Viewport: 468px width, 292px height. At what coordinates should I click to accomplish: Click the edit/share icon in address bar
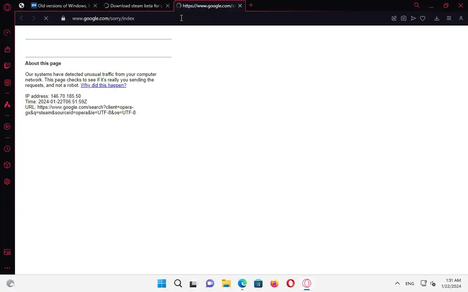[x=394, y=18]
